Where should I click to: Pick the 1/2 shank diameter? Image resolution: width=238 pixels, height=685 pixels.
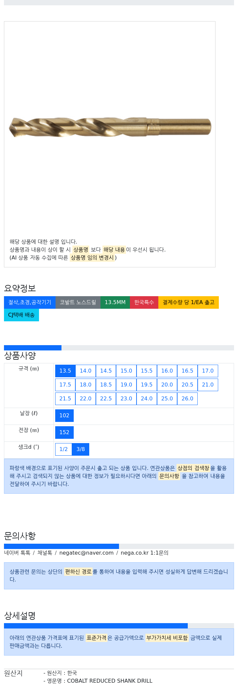(63, 449)
